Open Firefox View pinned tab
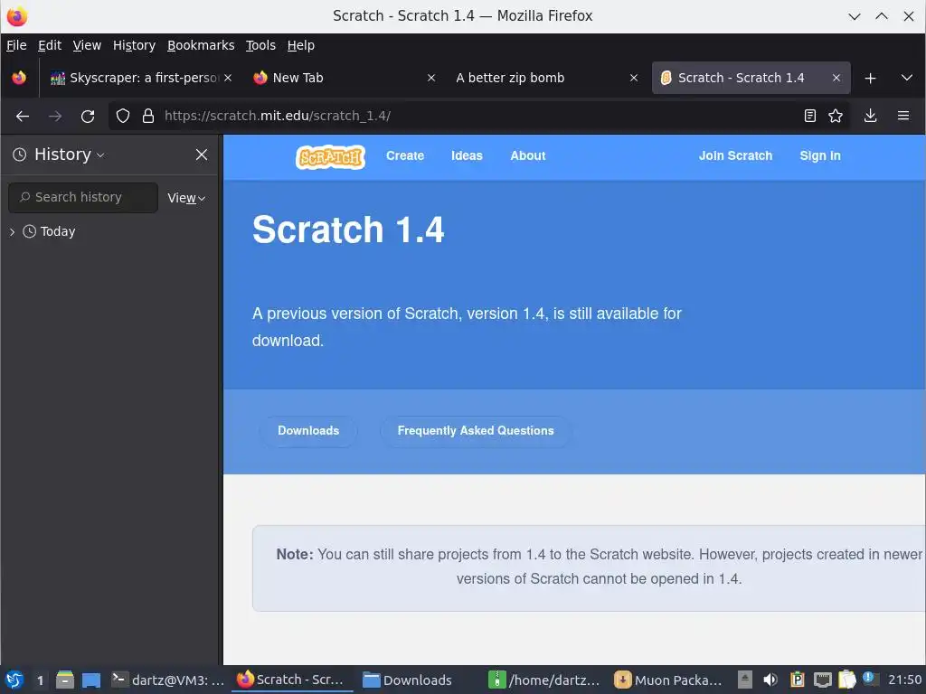 click(19, 78)
